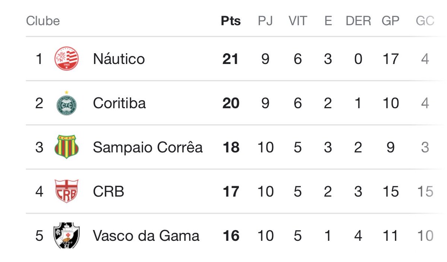Open the Náutico team name link
Image resolution: width=447 pixels, height=262 pixels.
(119, 59)
